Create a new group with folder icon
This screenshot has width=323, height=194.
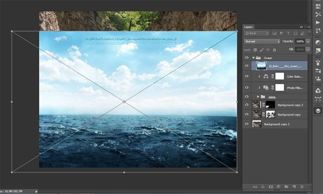pyautogui.click(x=286, y=186)
